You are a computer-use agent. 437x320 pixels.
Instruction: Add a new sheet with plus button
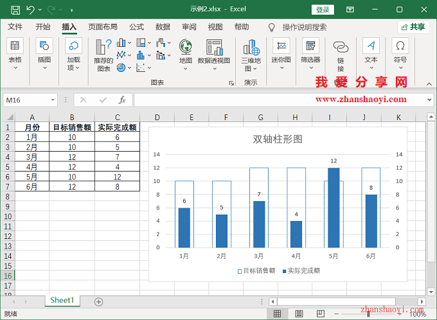click(x=99, y=302)
